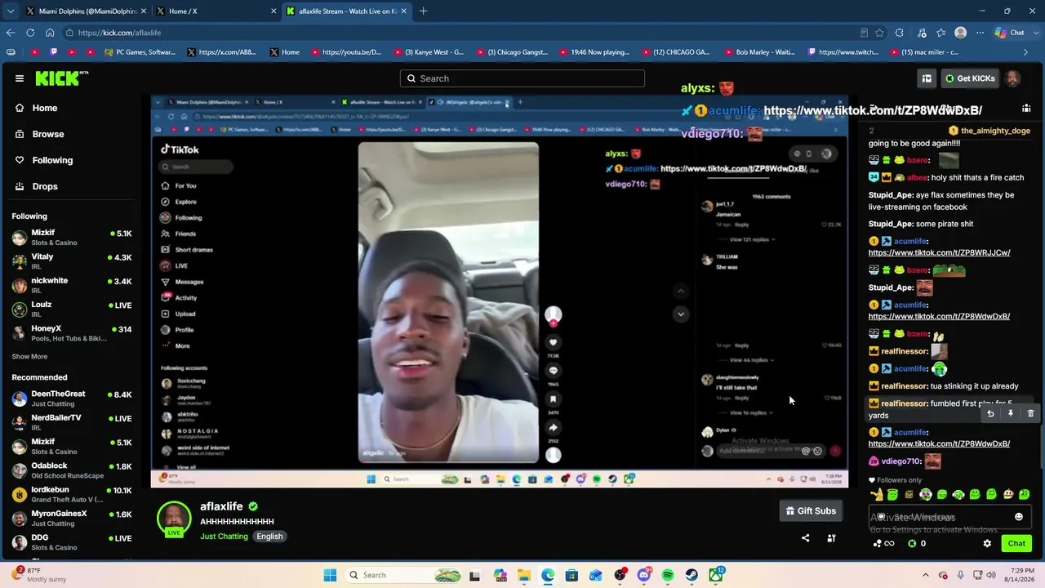Toggle the theatre layout icon beside Get KICKs
The width and height of the screenshot is (1045, 588).
coord(927,78)
